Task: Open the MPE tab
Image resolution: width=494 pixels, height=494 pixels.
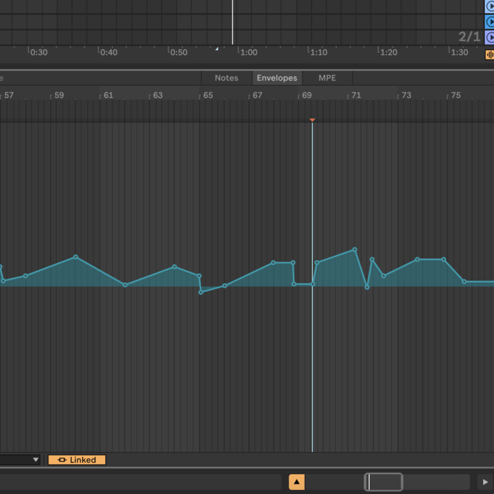Action: 327,78
